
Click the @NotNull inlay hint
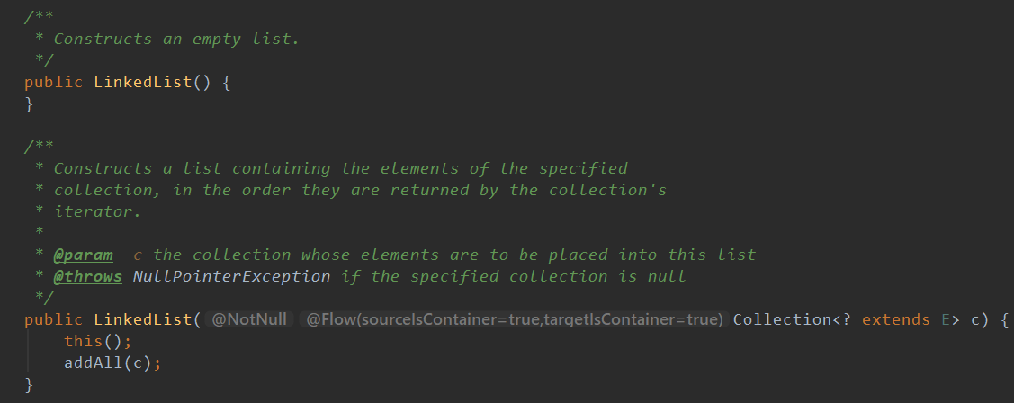249,319
